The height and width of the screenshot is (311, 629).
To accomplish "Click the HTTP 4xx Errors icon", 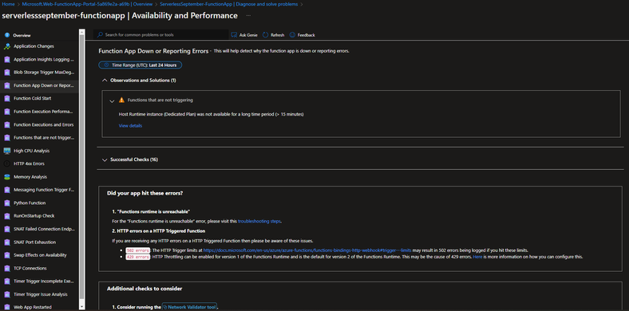I will 7,163.
